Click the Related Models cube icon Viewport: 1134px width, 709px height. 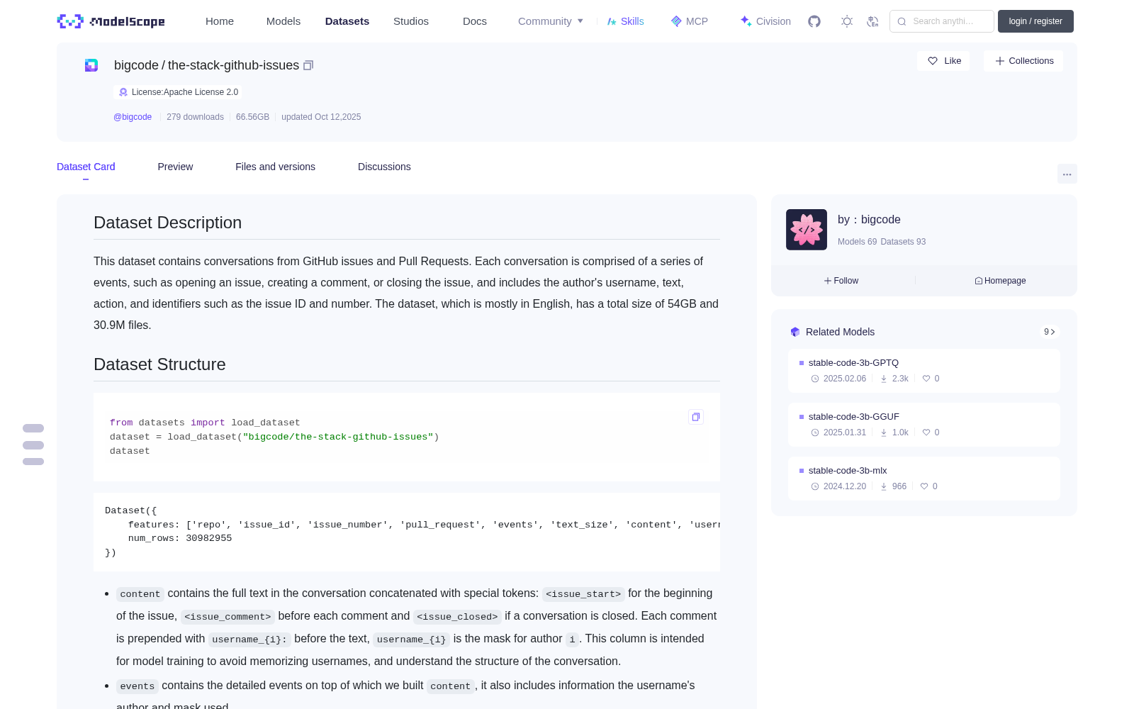point(795,332)
